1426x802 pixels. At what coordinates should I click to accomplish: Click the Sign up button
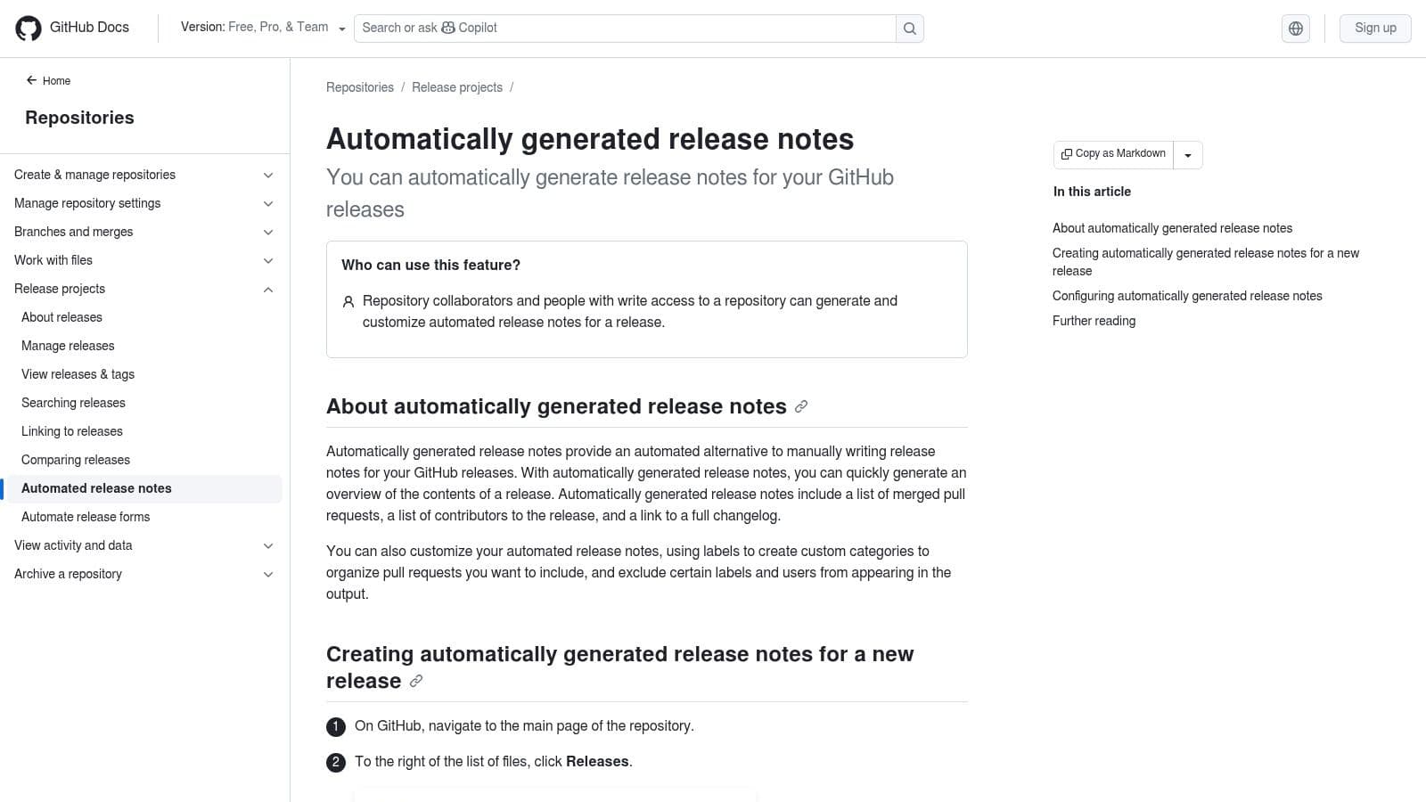[1375, 28]
